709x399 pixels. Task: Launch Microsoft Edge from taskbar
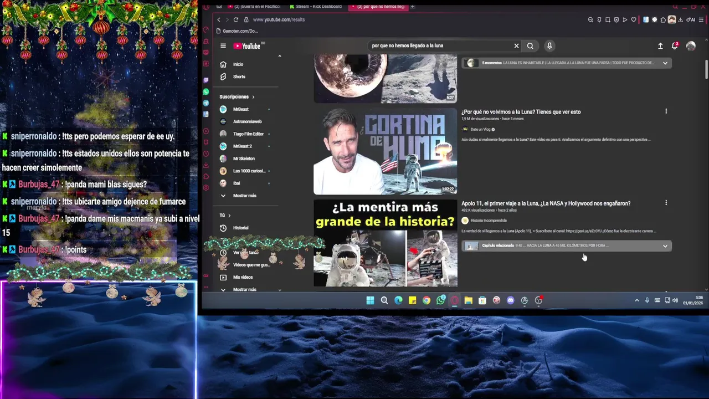(398, 300)
